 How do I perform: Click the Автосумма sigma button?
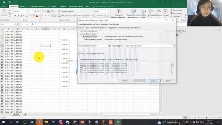176,10
